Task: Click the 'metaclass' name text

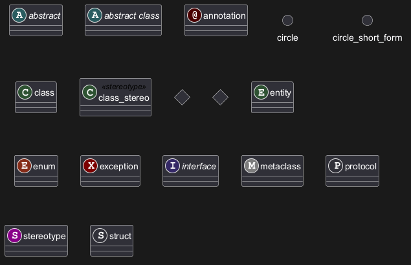Action: click(280, 166)
